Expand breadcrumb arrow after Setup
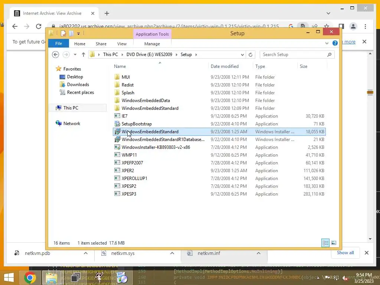This screenshot has width=380, height=285. click(x=196, y=55)
